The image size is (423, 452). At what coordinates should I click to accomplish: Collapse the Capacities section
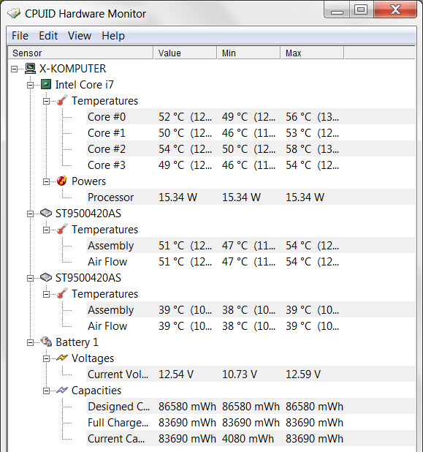[46, 391]
